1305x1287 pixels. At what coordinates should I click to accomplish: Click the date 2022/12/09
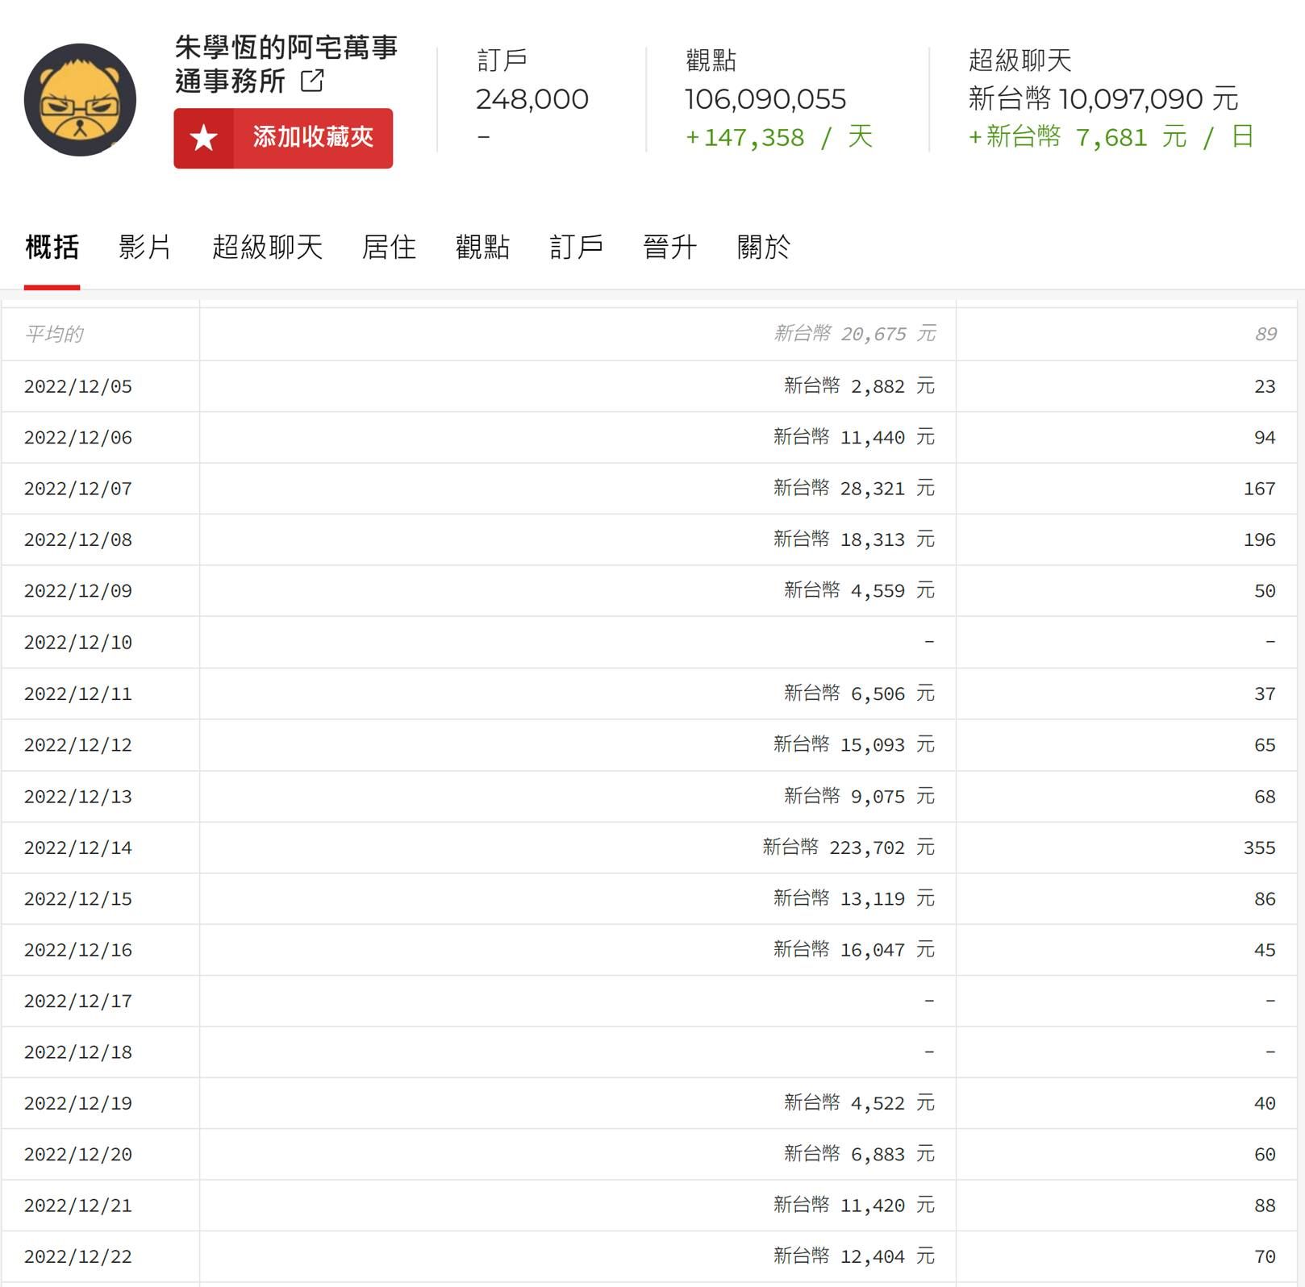tap(78, 591)
